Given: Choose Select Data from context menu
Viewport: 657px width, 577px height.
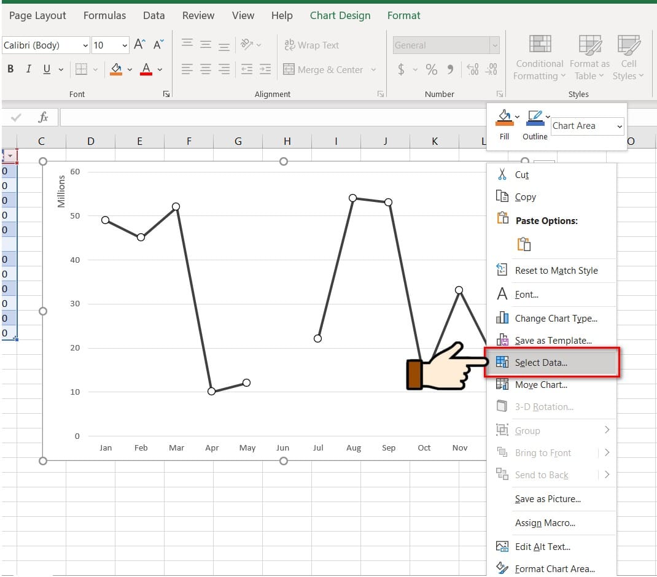Looking at the screenshot, I should point(541,363).
